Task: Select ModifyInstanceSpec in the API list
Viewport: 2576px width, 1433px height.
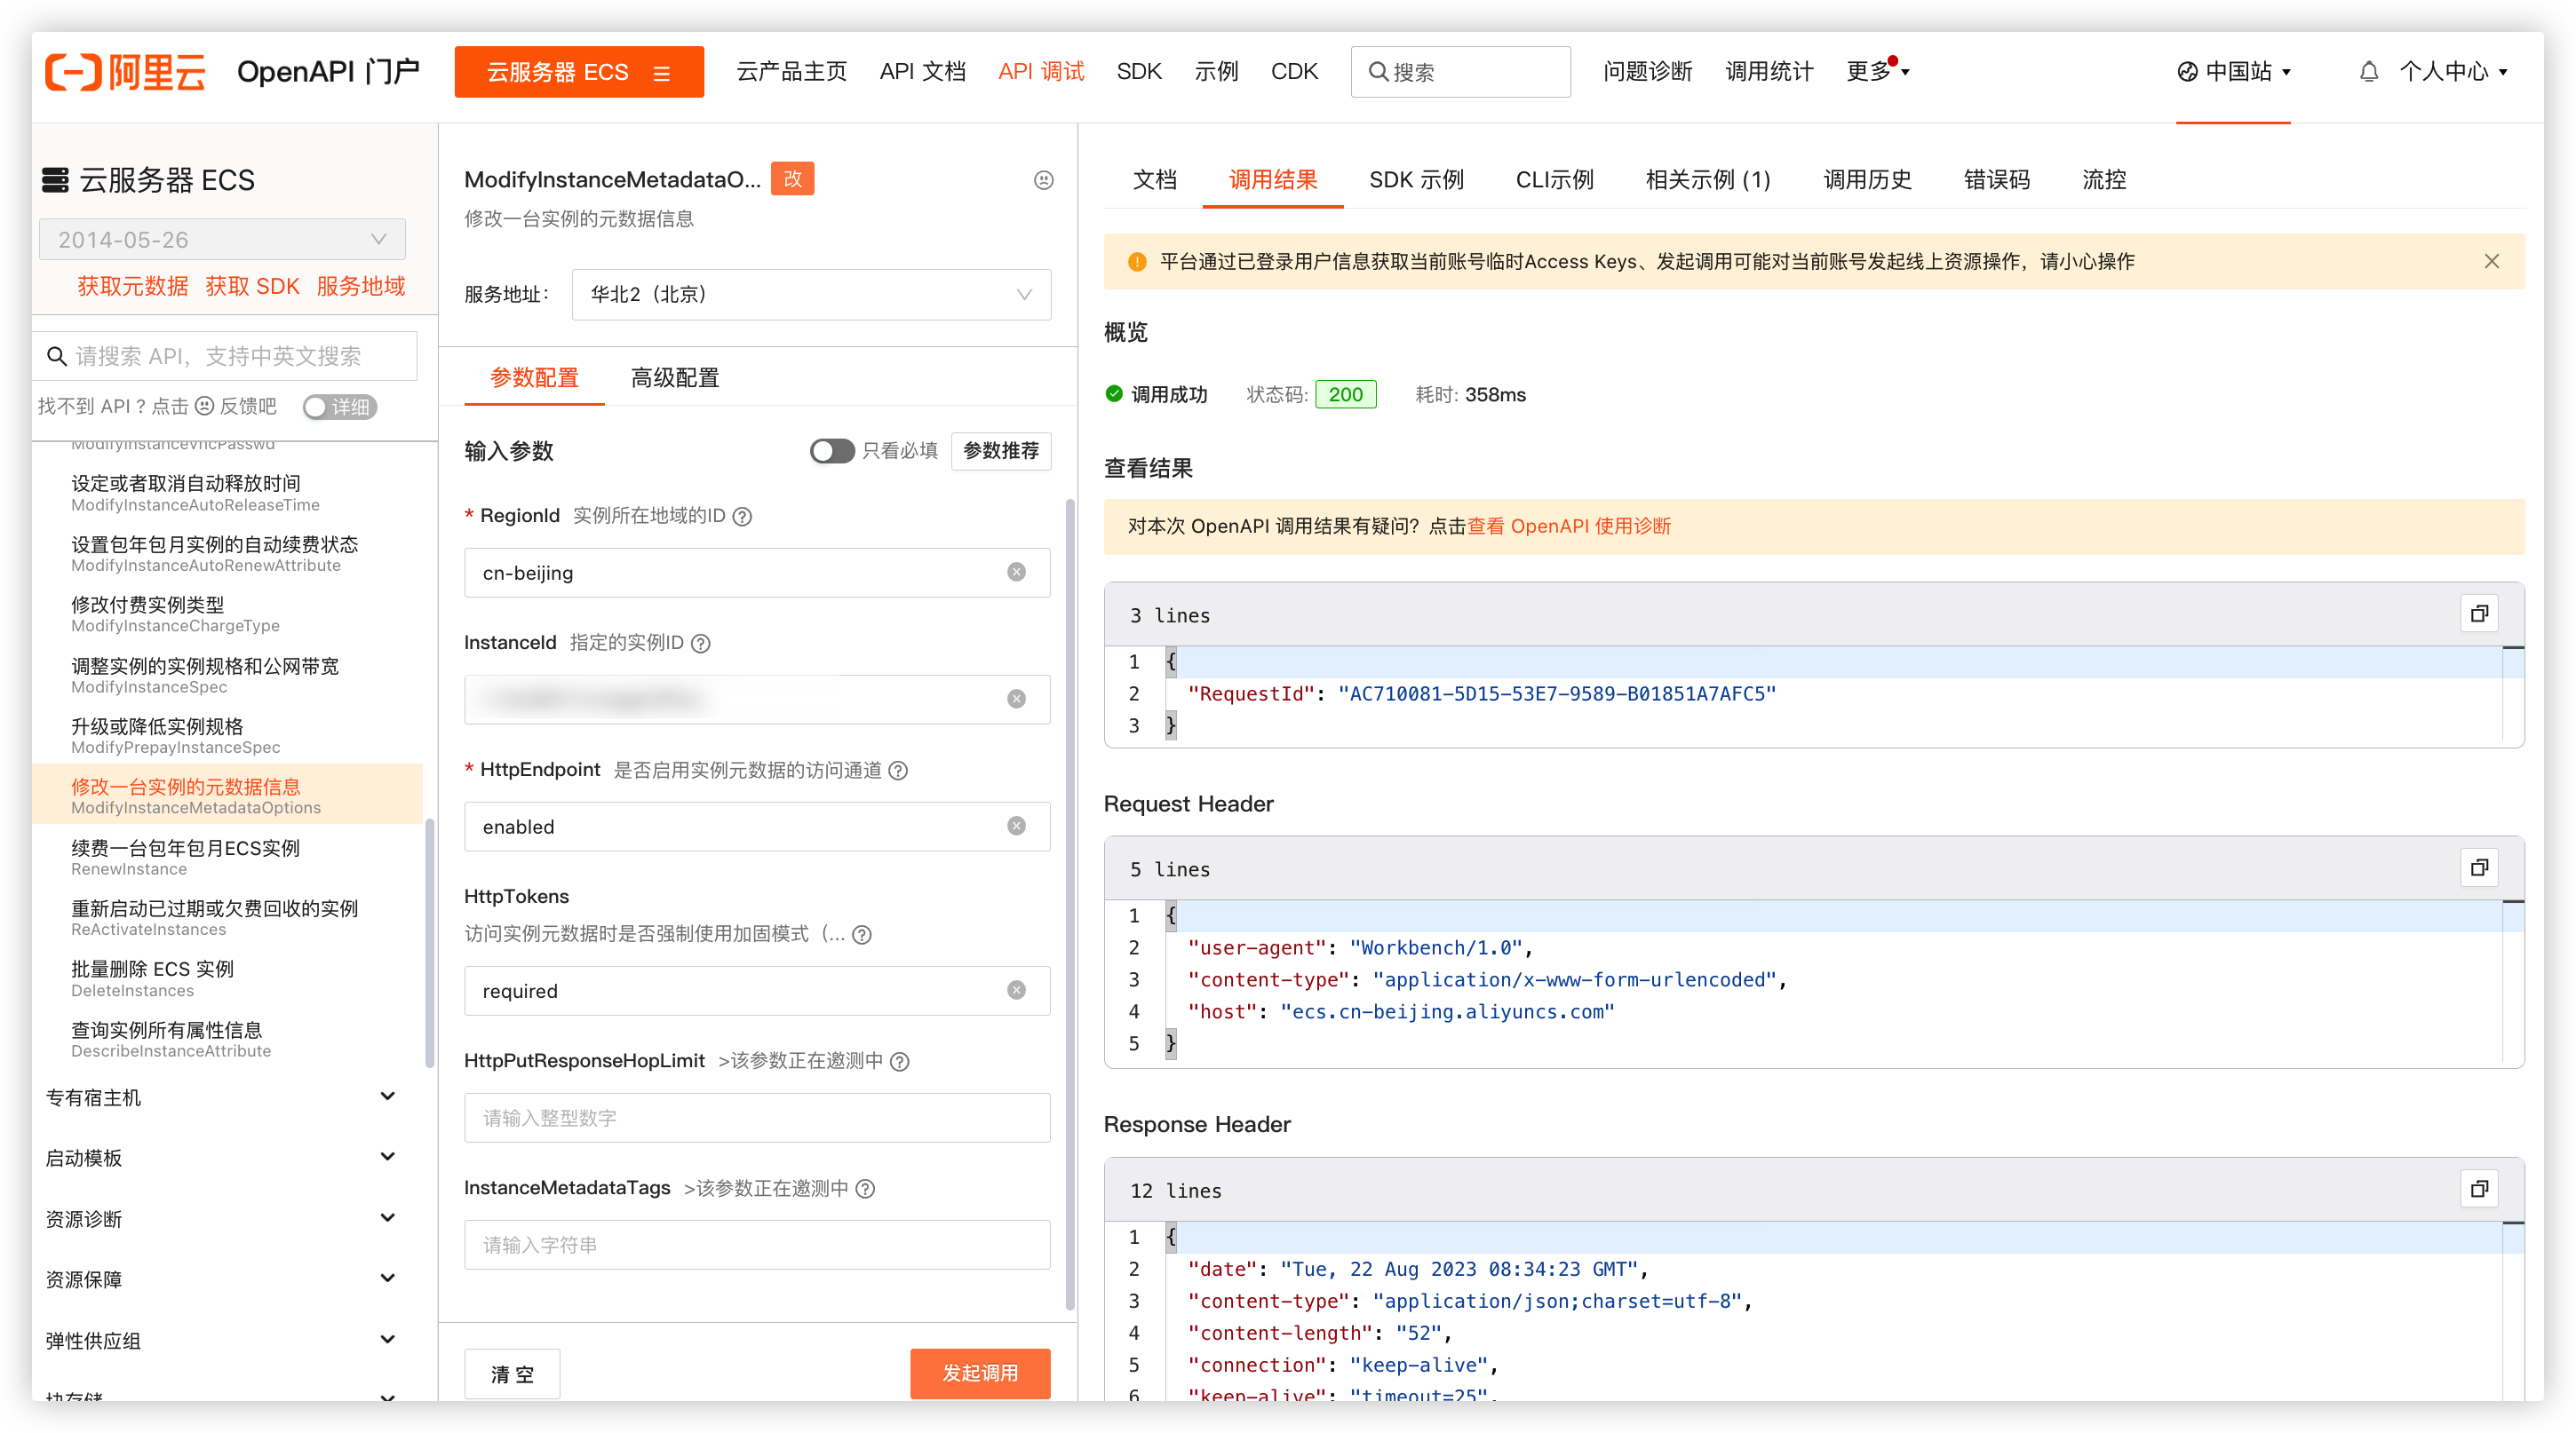Action: [228, 676]
